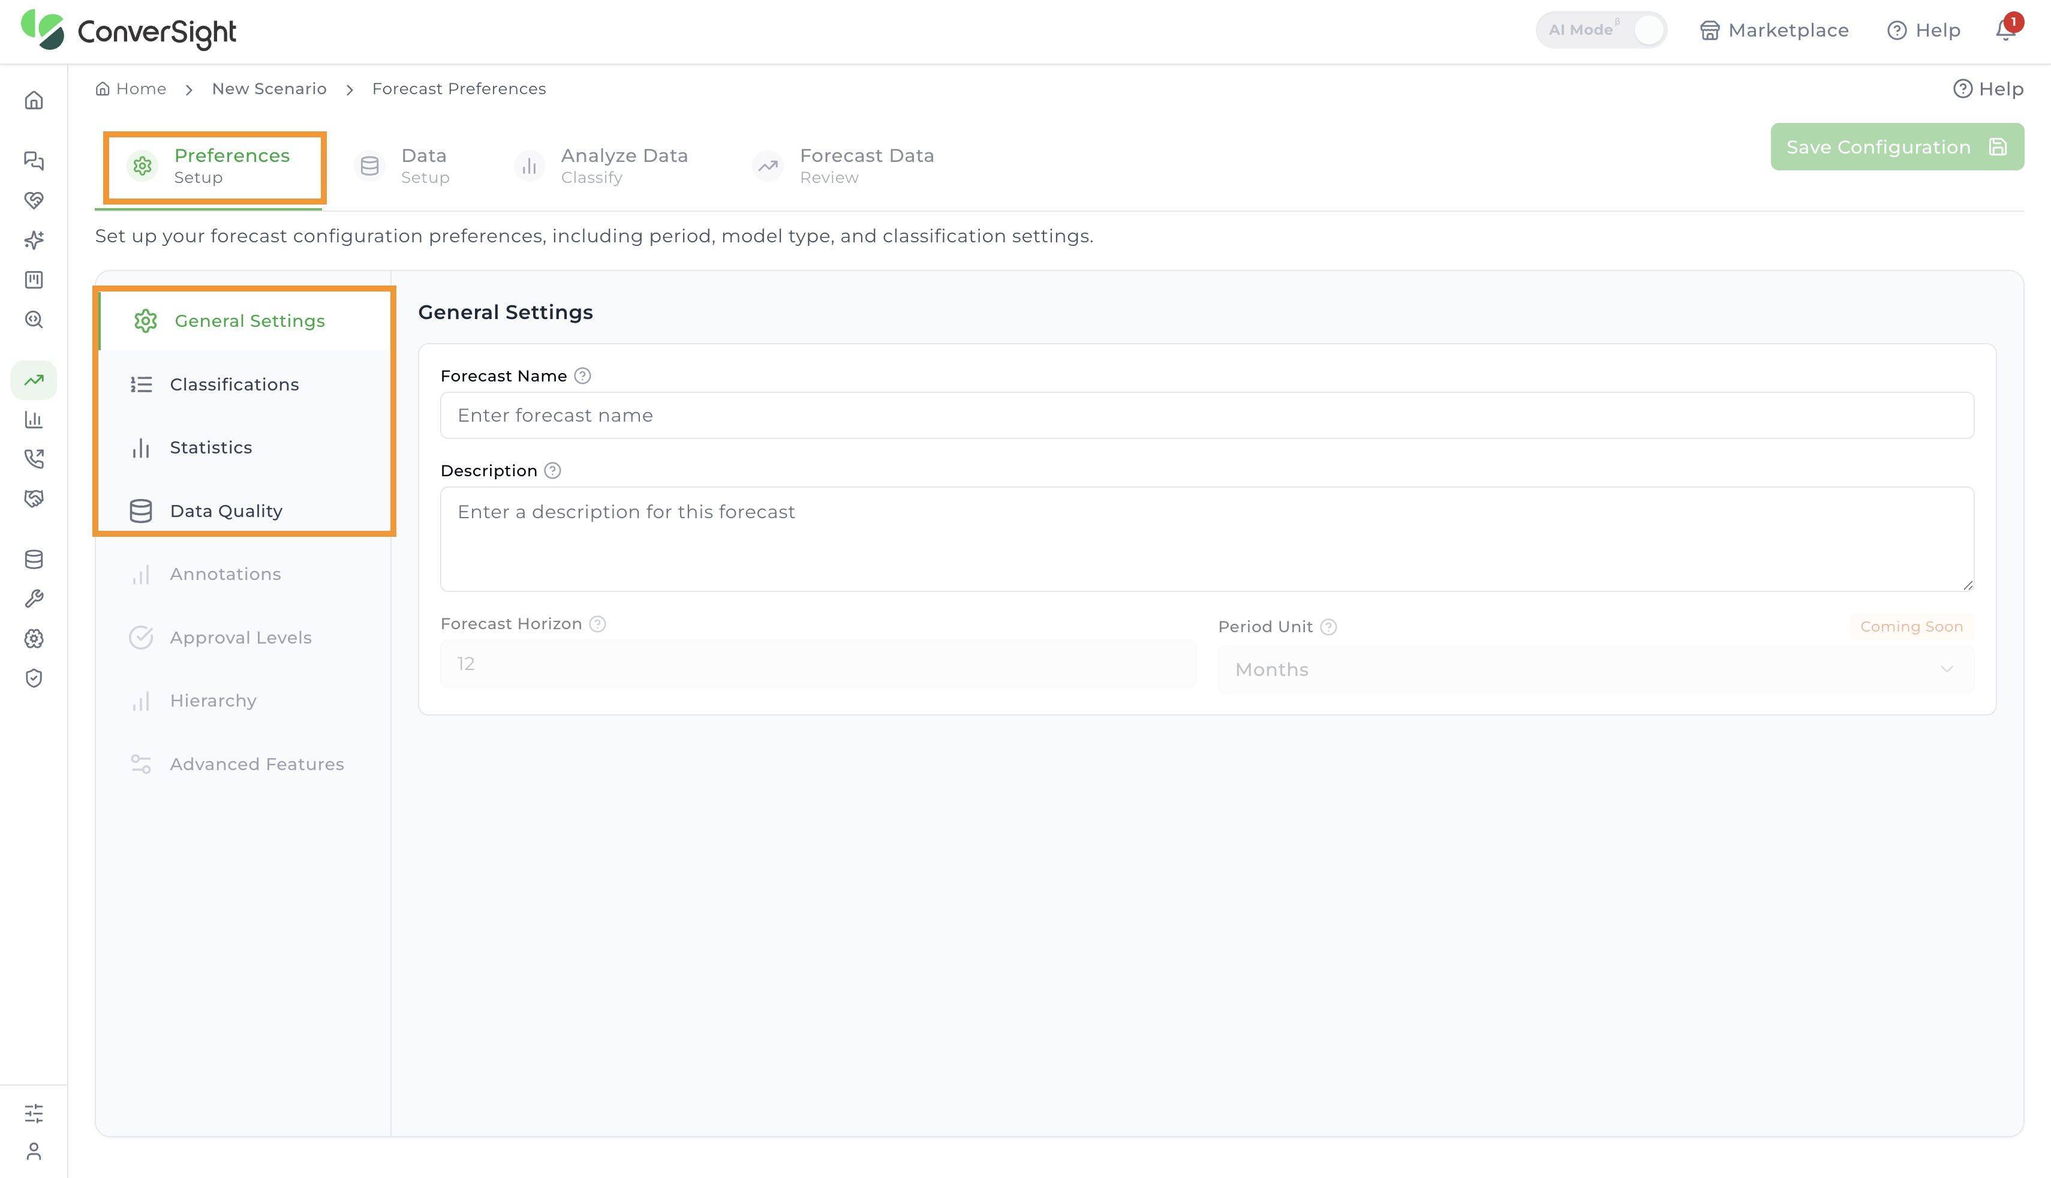Select Data Quality in preferences menu
This screenshot has width=2051, height=1178.
coord(244,510)
